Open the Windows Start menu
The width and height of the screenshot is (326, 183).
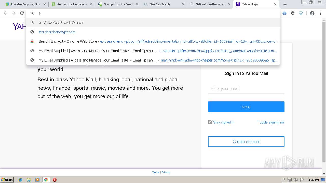tap(7, 180)
